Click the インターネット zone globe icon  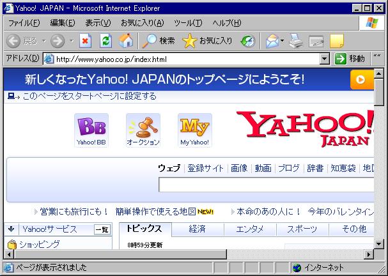[x=297, y=268]
